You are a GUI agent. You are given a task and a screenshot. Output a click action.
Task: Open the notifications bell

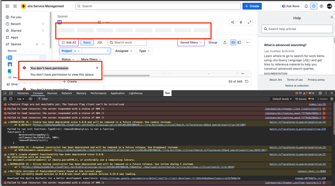click(x=306, y=6)
